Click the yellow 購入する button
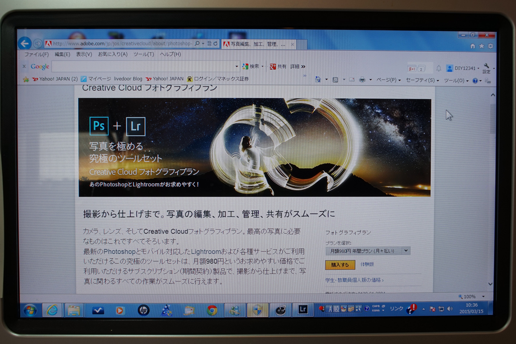 point(340,265)
